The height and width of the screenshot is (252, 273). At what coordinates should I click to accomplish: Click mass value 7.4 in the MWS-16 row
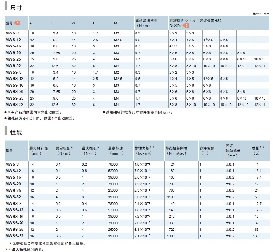click(x=259, y=177)
